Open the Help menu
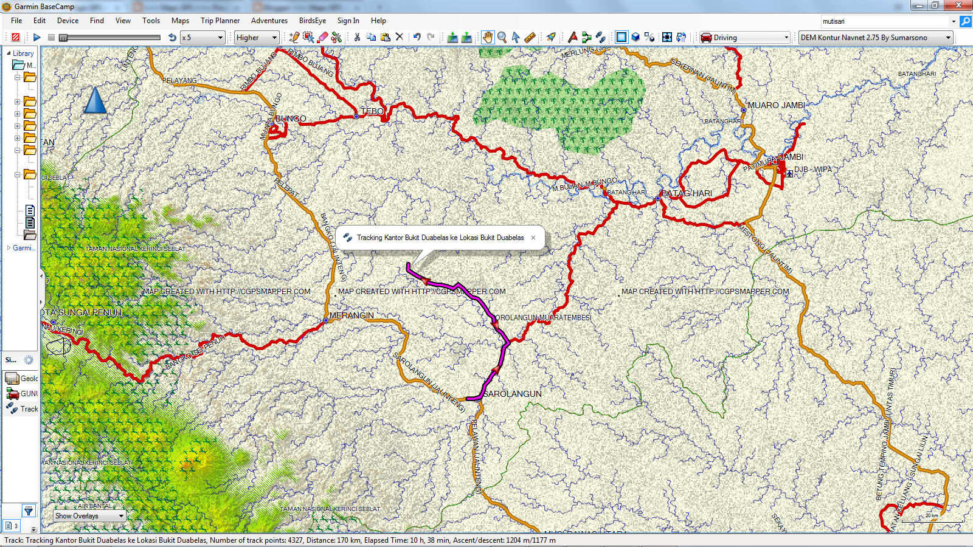This screenshot has width=973, height=547. pyautogui.click(x=378, y=21)
